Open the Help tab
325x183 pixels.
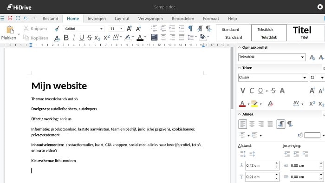pos(232,19)
